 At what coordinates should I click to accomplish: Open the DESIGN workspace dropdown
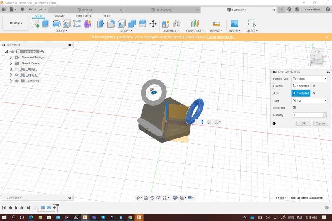pyautogui.click(x=16, y=23)
